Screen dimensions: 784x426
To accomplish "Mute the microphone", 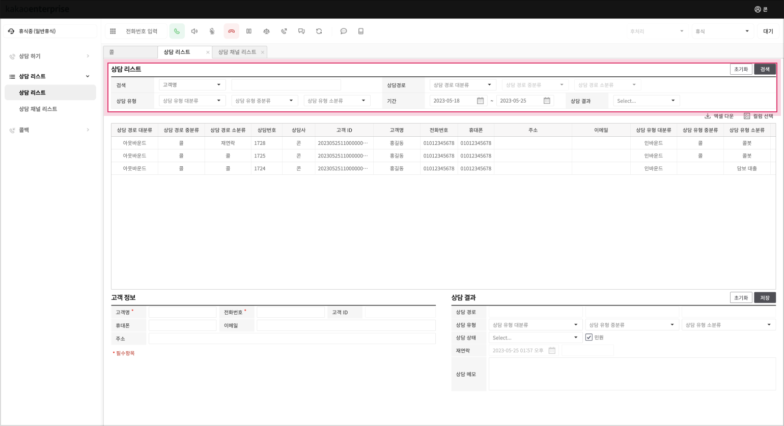I will tap(212, 32).
